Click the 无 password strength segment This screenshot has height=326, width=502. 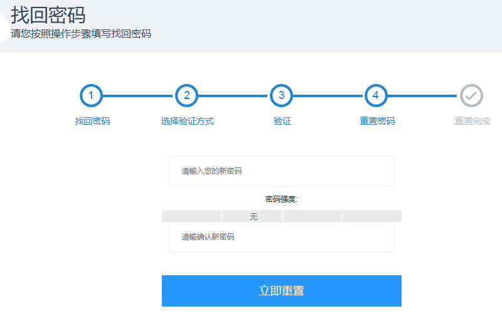[x=252, y=216]
